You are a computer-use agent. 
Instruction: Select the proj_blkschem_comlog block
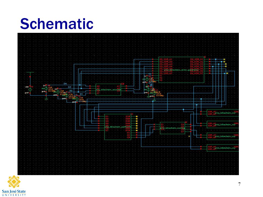click(x=172, y=128)
